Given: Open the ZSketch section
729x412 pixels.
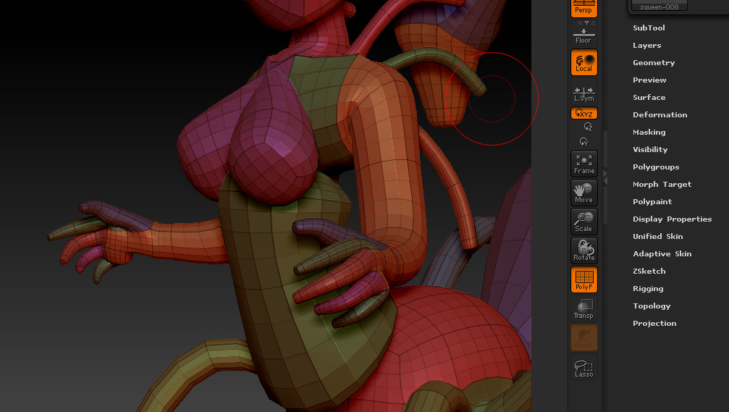Looking at the screenshot, I should tap(649, 271).
